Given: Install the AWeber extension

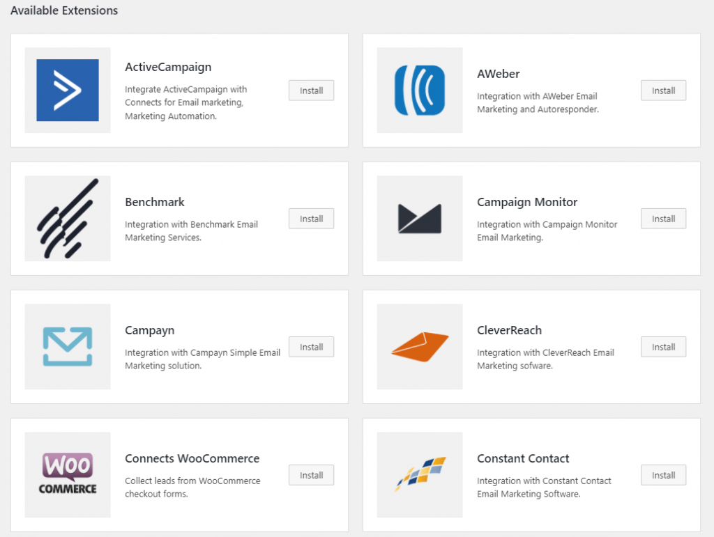Looking at the screenshot, I should (663, 90).
